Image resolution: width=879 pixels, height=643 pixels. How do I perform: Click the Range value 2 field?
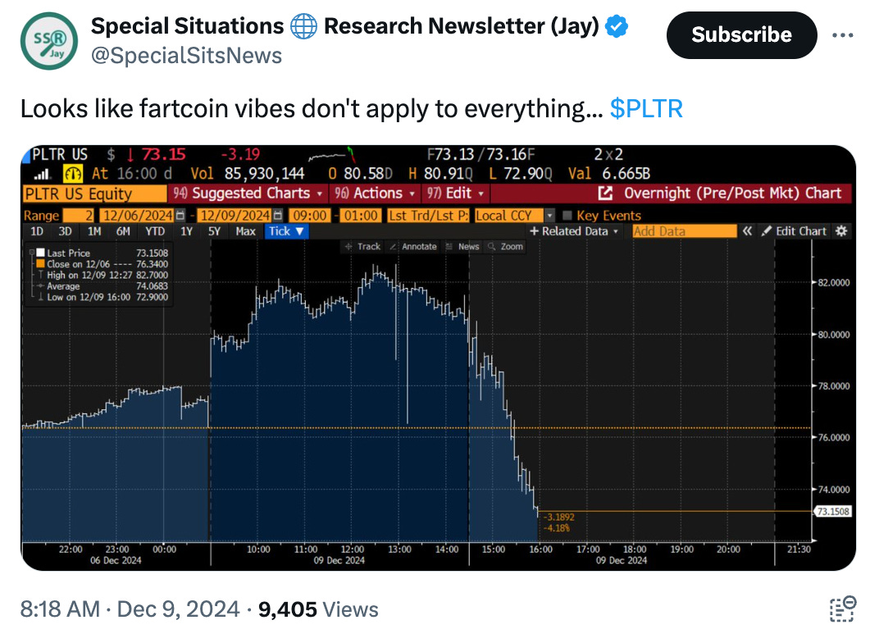pos(78,216)
